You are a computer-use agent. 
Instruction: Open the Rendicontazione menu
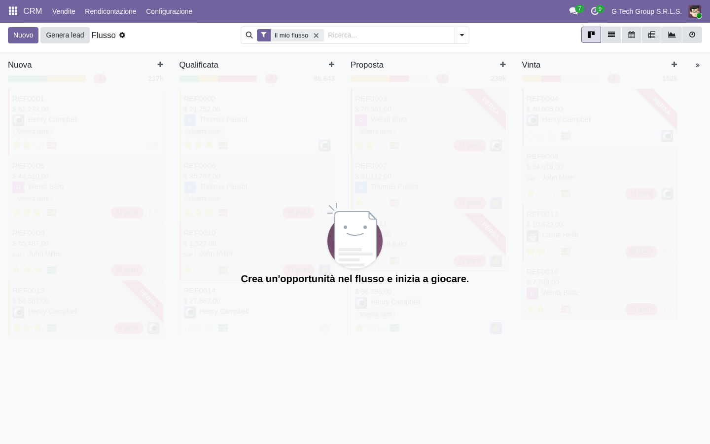tap(110, 11)
